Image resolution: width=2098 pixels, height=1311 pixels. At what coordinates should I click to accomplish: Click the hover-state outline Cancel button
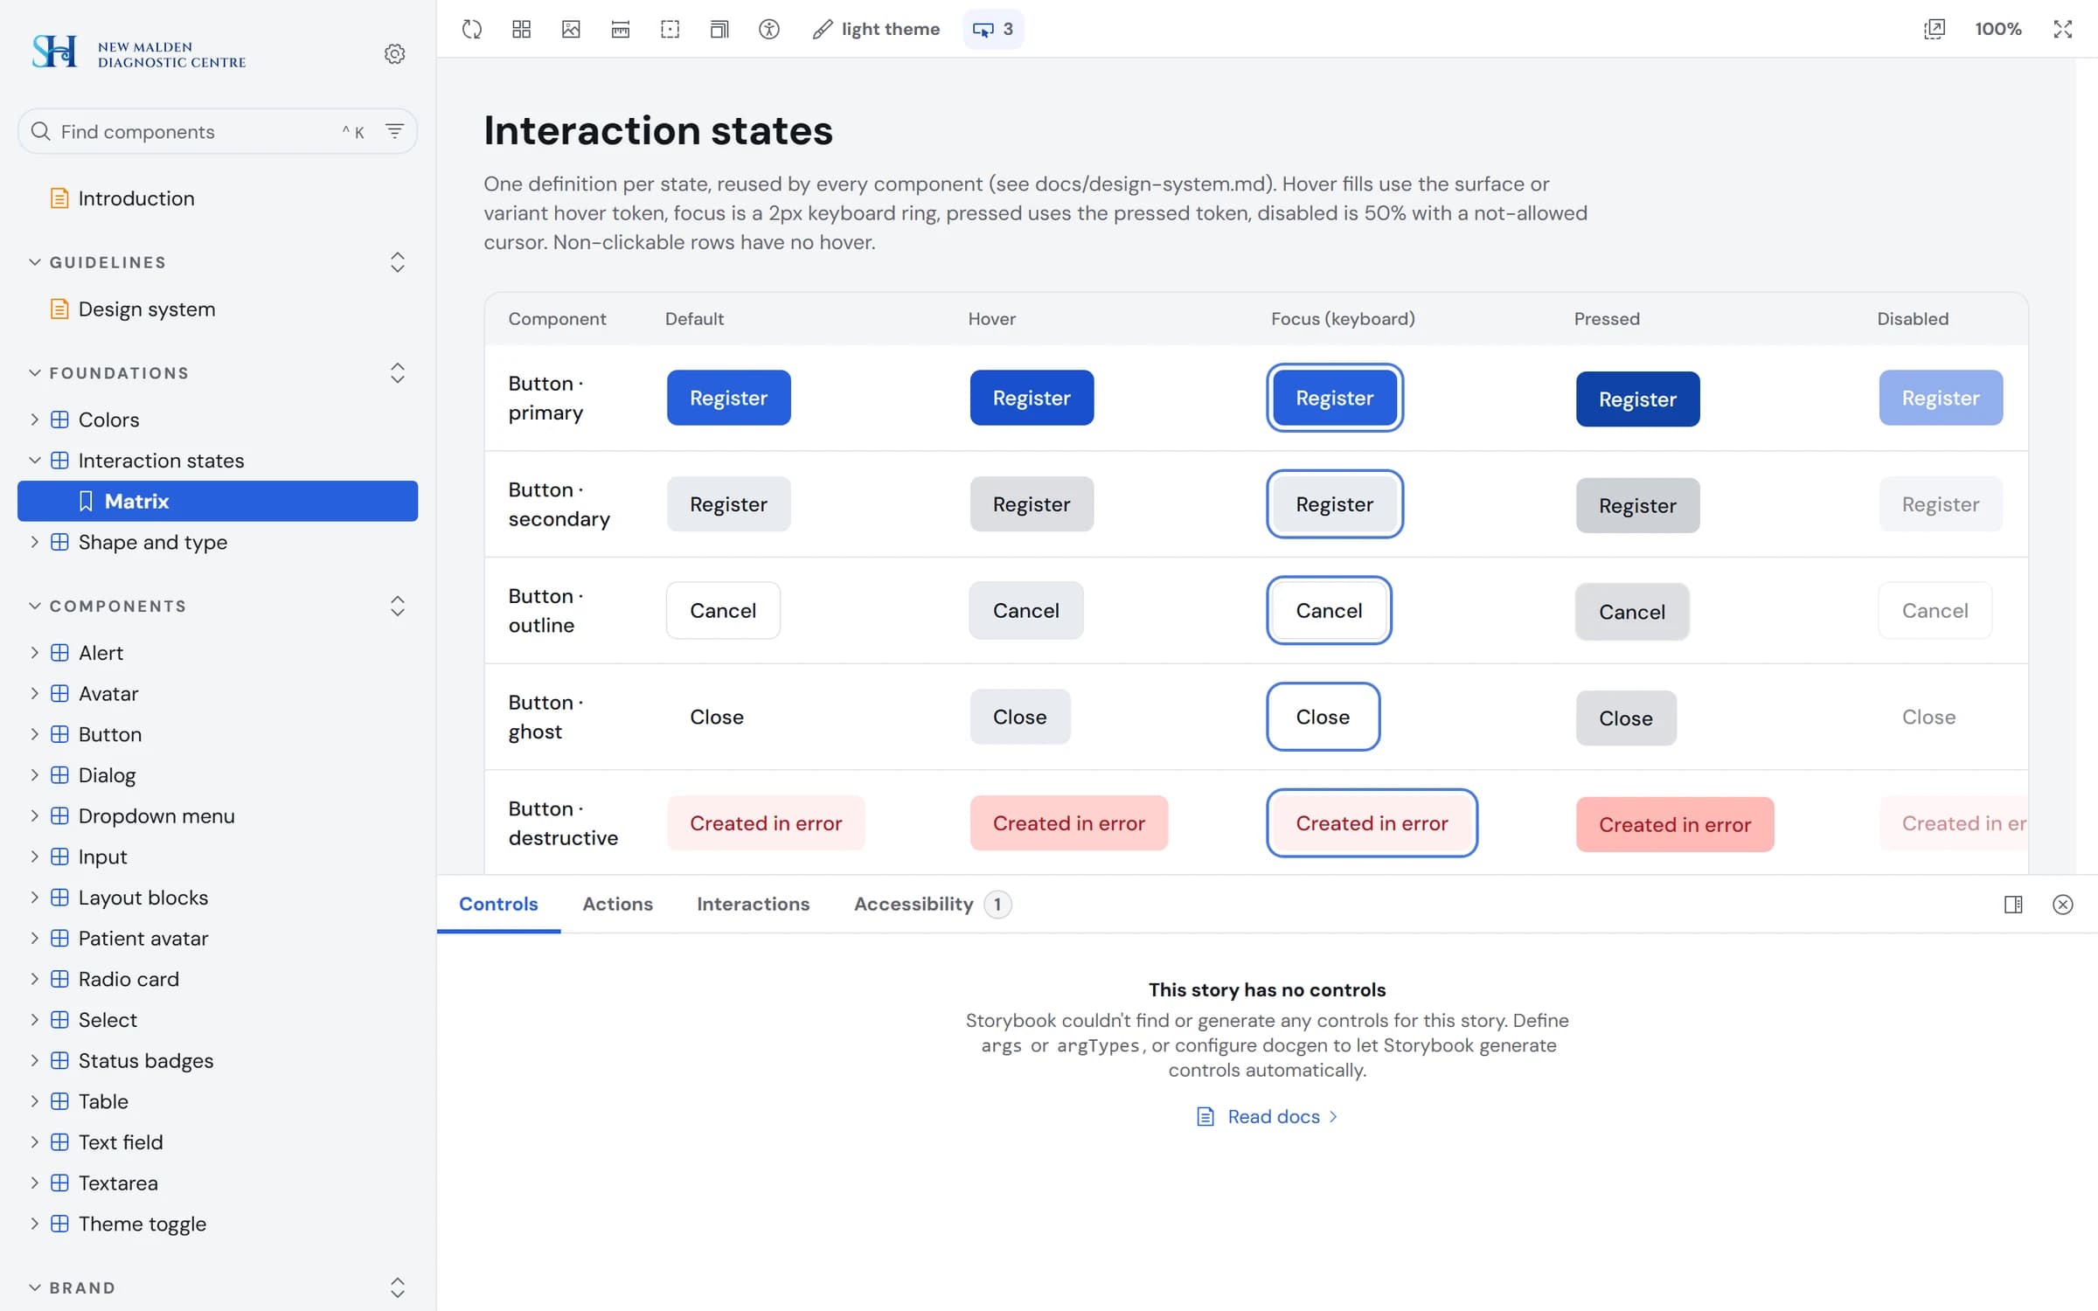1026,610
